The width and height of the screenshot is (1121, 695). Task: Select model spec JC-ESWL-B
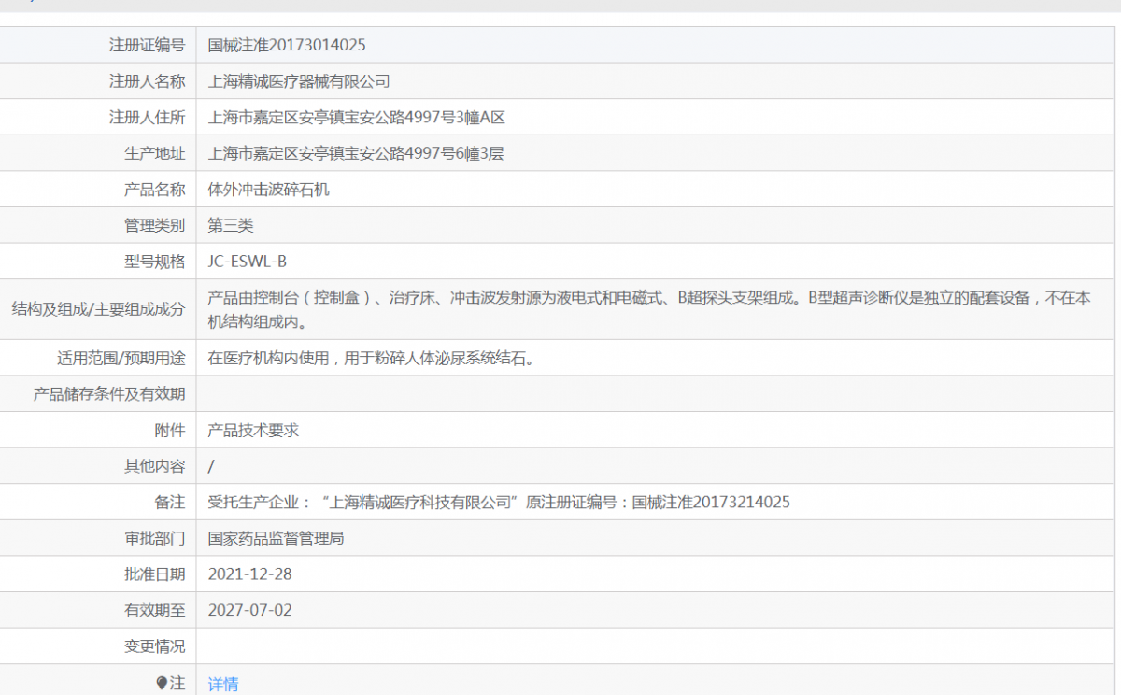247,262
